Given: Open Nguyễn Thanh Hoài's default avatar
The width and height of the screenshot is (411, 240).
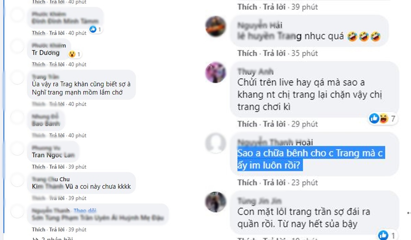Looking at the screenshot, I should click(x=215, y=143).
